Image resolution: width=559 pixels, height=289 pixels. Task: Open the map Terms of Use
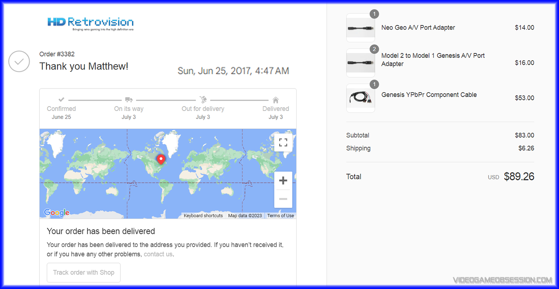(280, 216)
